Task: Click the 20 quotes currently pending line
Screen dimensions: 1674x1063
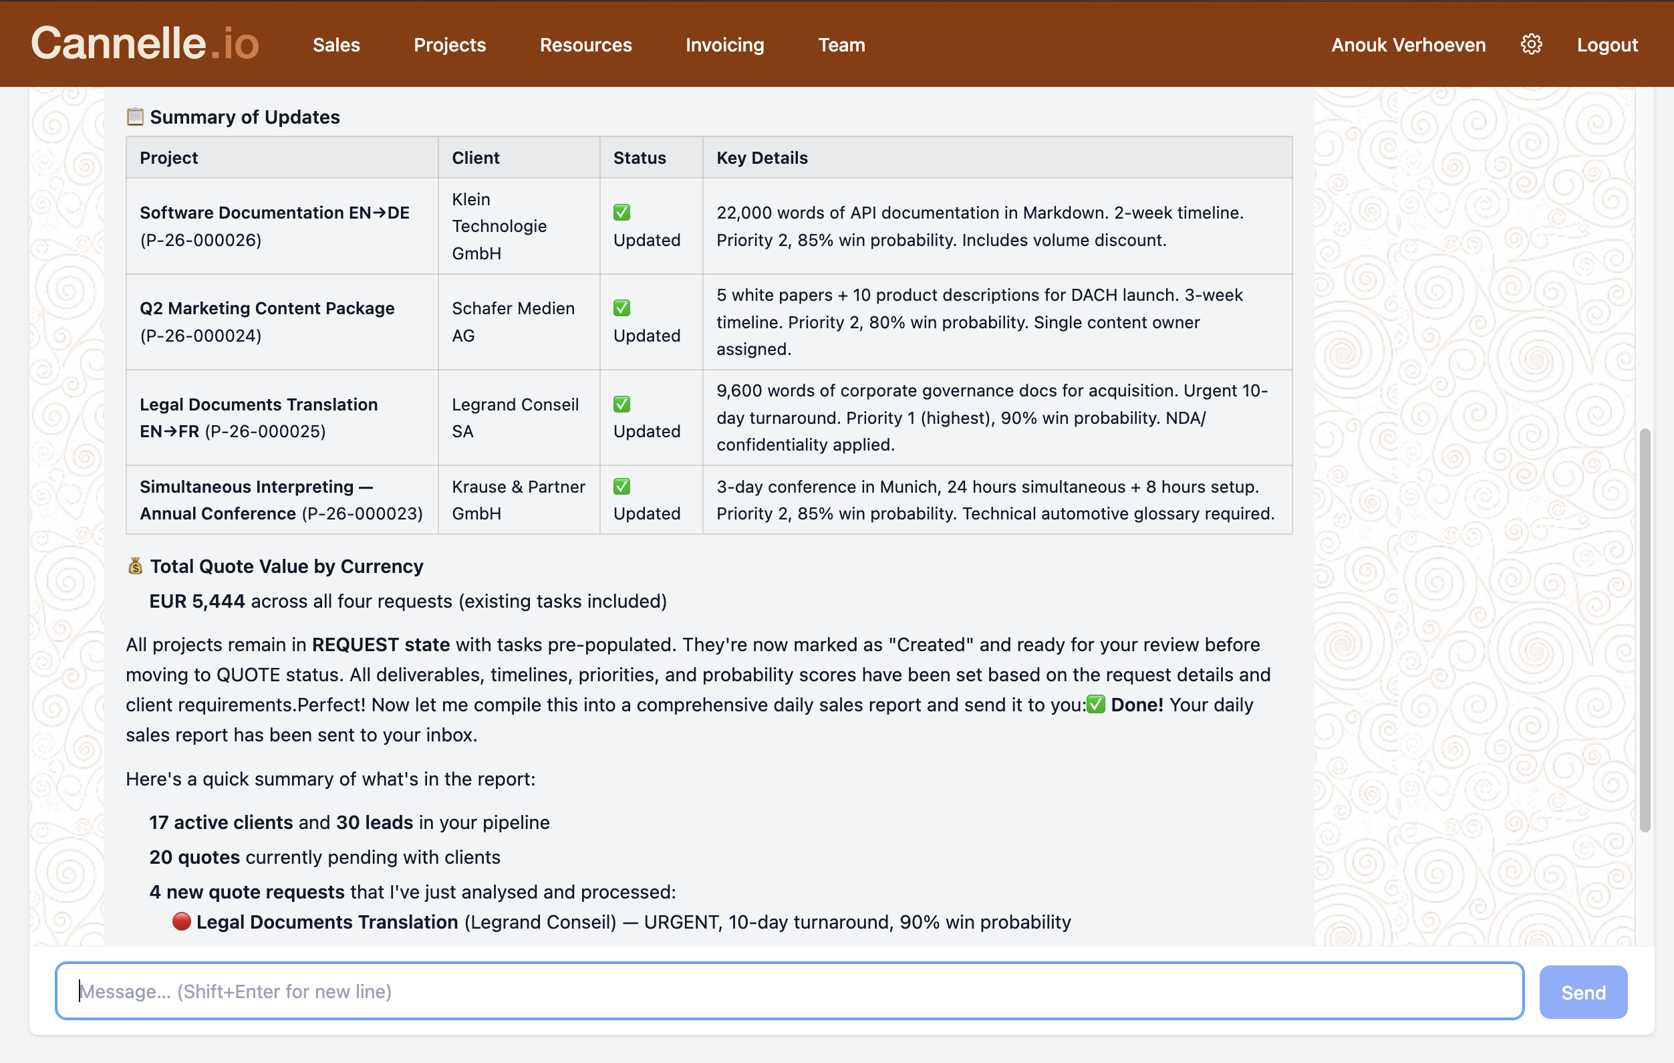Action: coord(325,857)
